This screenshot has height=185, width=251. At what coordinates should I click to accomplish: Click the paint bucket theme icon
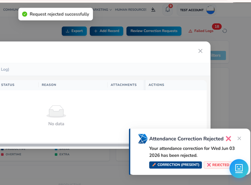coord(153,10)
